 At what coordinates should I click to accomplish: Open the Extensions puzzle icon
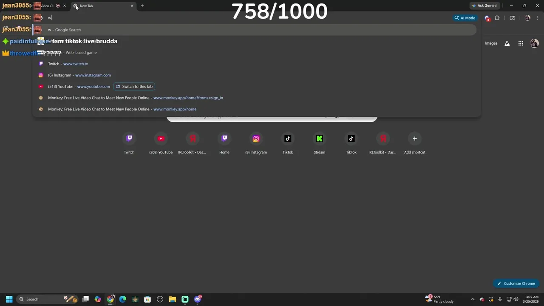(497, 18)
